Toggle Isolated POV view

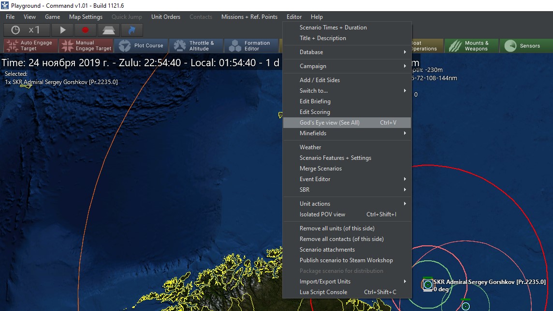(322, 214)
